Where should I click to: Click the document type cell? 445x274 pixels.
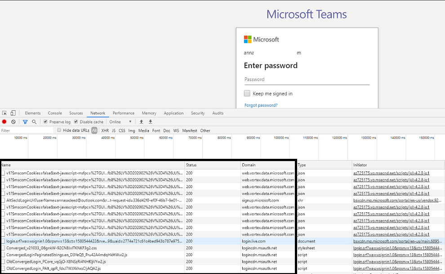tap(306, 241)
